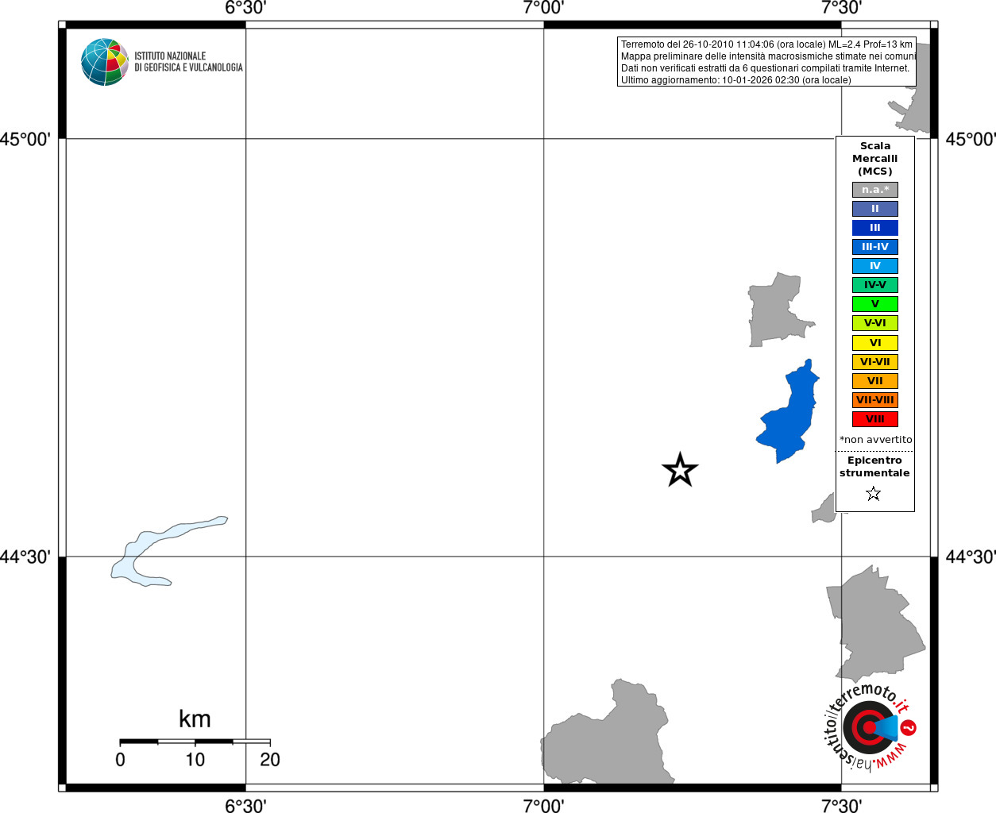Select the VI-VII intensity legend swatch
Image resolution: width=996 pixels, height=813 pixels.
(875, 362)
